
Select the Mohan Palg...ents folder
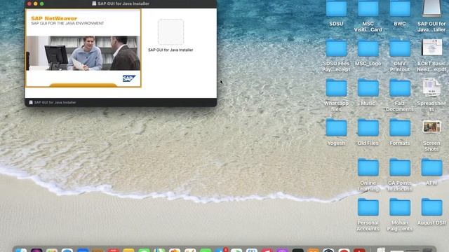click(x=400, y=207)
